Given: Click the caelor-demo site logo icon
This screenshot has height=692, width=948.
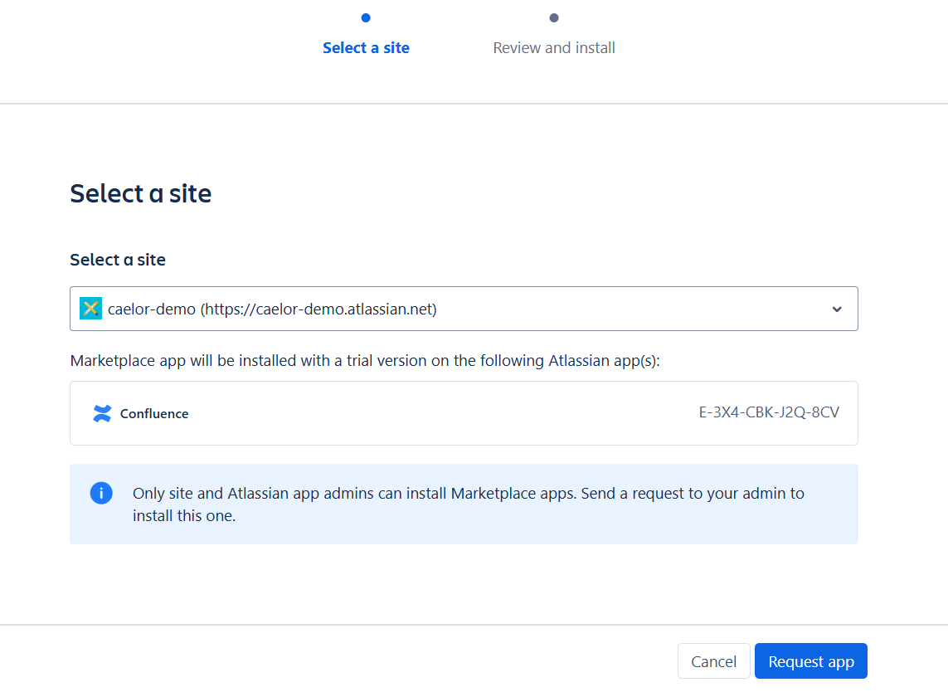Looking at the screenshot, I should click(90, 309).
